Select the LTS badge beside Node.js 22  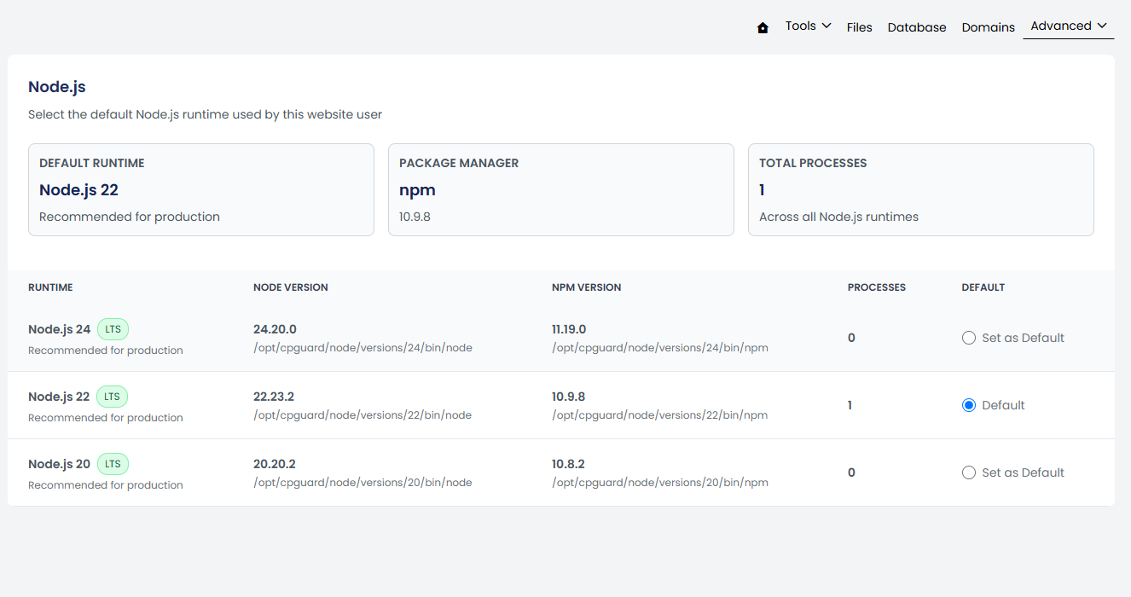[113, 396]
